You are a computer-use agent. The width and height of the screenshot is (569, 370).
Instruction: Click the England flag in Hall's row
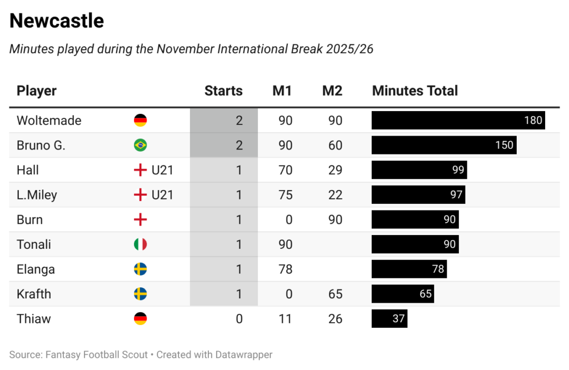tap(141, 170)
